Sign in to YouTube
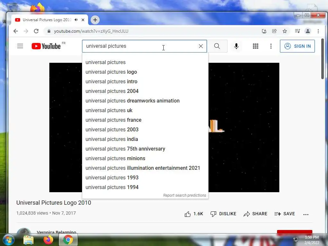Screen dimensions: 328x246 [x=297, y=46]
